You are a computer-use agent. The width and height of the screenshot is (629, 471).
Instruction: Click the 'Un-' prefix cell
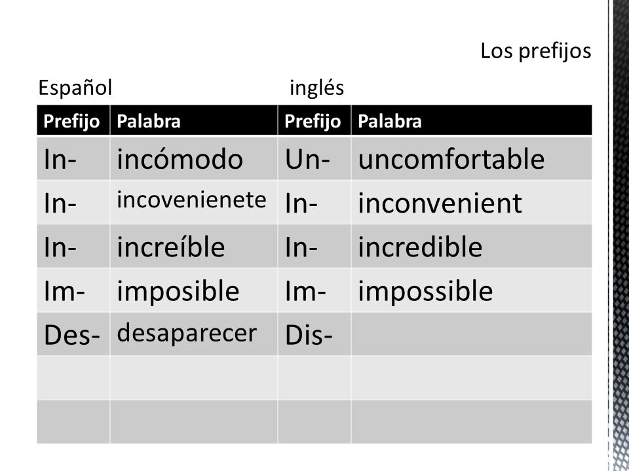click(x=314, y=158)
